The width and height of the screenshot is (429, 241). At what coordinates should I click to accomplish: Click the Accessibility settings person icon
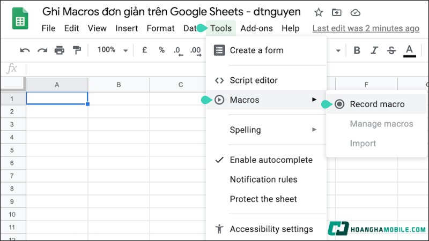click(219, 229)
